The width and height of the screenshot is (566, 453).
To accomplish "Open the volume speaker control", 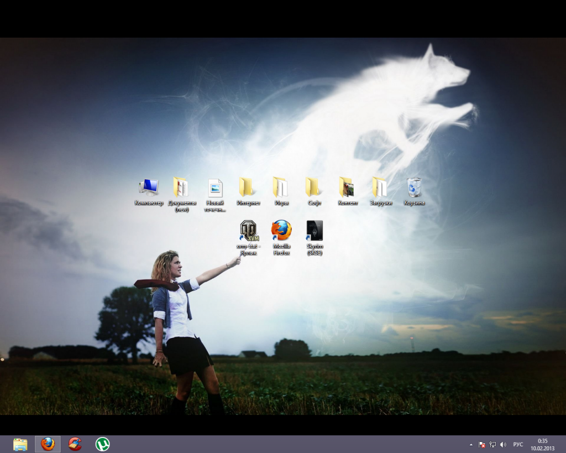I will click(x=503, y=445).
